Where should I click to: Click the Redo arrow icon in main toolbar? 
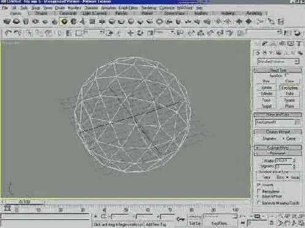tap(18, 32)
